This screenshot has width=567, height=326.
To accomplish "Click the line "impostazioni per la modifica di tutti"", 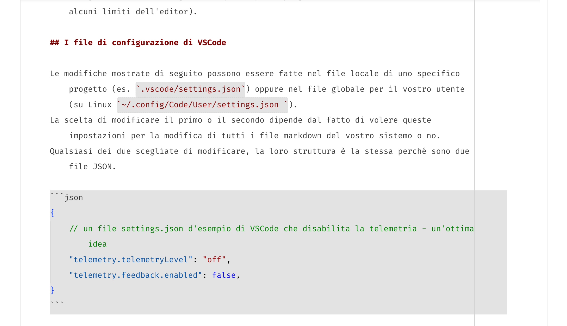I will point(255,136).
